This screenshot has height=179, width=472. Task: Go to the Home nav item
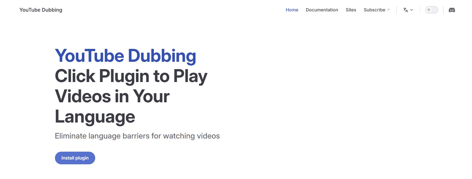click(x=292, y=10)
